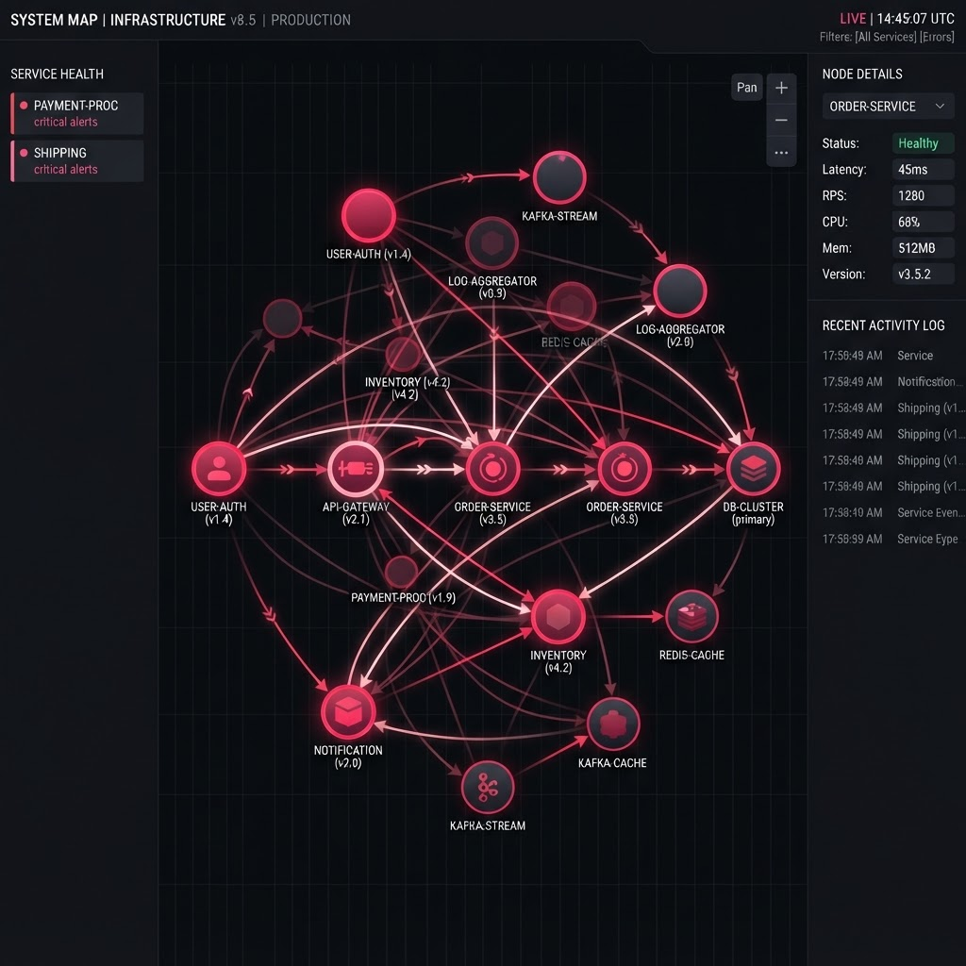The image size is (966, 966).
Task: Click the RECENT ACTIVITY LOG heading
Action: (x=883, y=325)
